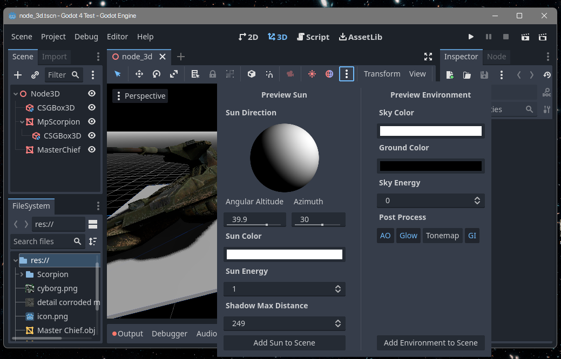The width and height of the screenshot is (561, 359).
Task: Create a new resource in Inspector
Action: click(x=450, y=75)
